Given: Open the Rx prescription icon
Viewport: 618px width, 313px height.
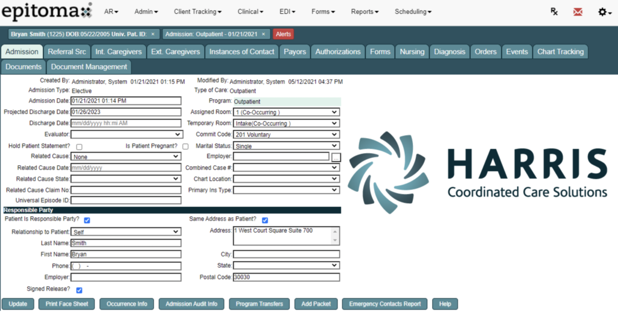Looking at the screenshot, I should point(554,12).
